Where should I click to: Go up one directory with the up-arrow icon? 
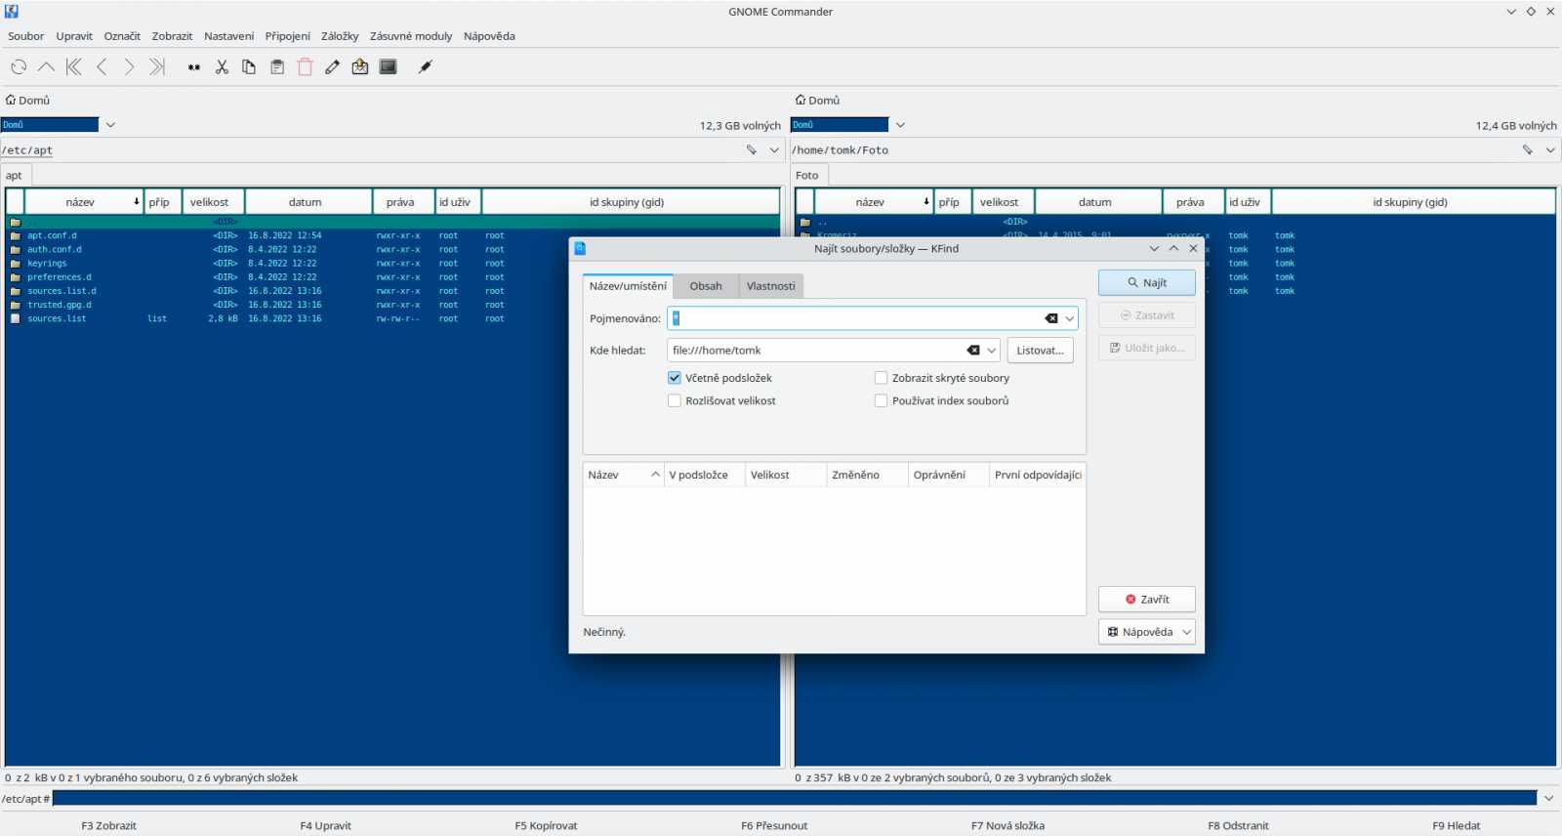click(46, 67)
